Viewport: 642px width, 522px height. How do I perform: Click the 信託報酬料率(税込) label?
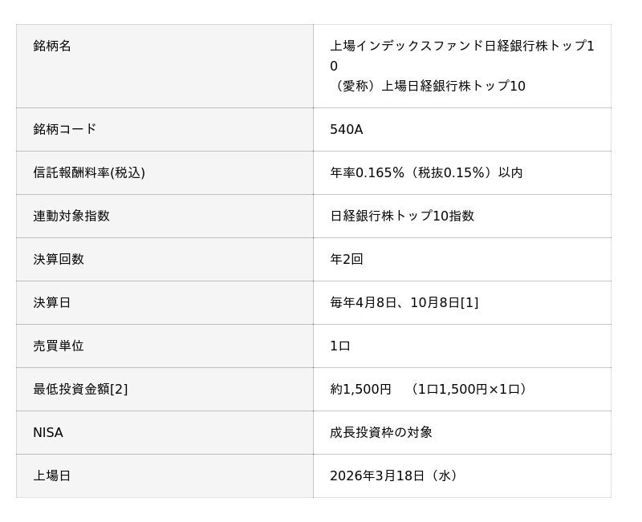pos(88,172)
